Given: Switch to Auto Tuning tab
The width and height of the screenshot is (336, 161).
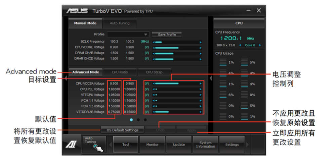Looking at the screenshot, I should [120, 23].
